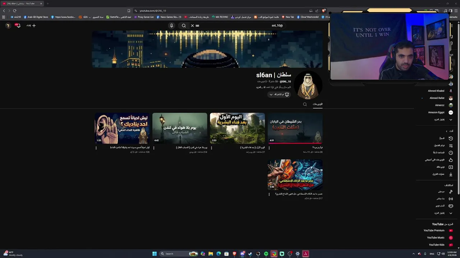Open three-dot menu for AI video

pyautogui.click(x=269, y=195)
